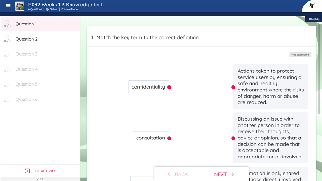Click the 'Preview Mode' label in header
Viewport: 322px width, 181px height.
pos(70,9)
